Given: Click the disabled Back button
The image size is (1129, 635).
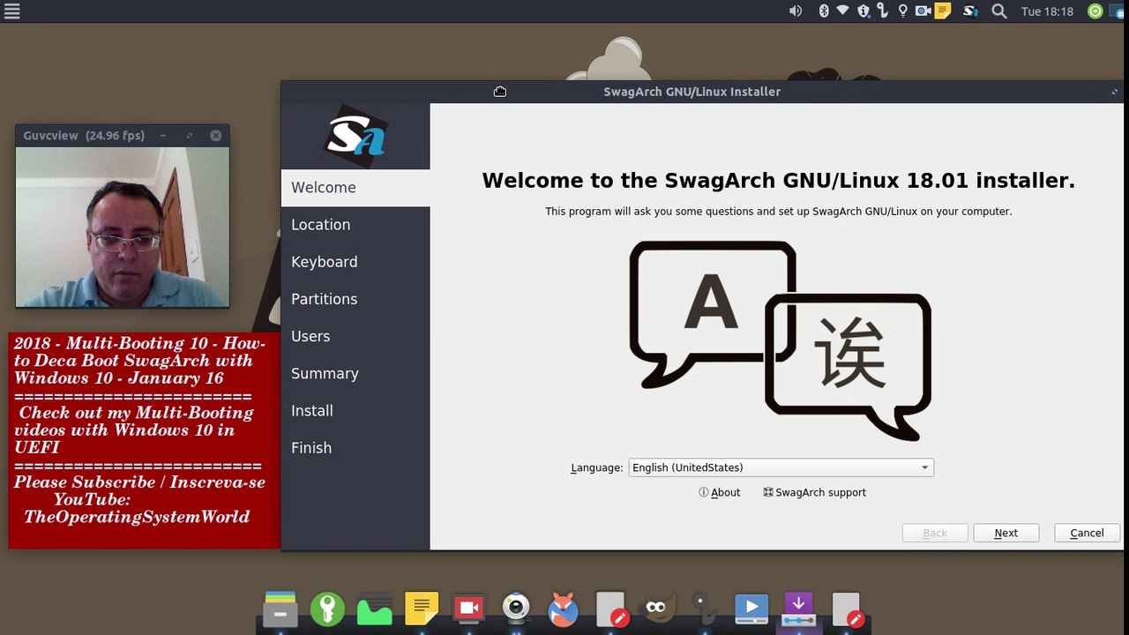Looking at the screenshot, I should click(x=935, y=533).
